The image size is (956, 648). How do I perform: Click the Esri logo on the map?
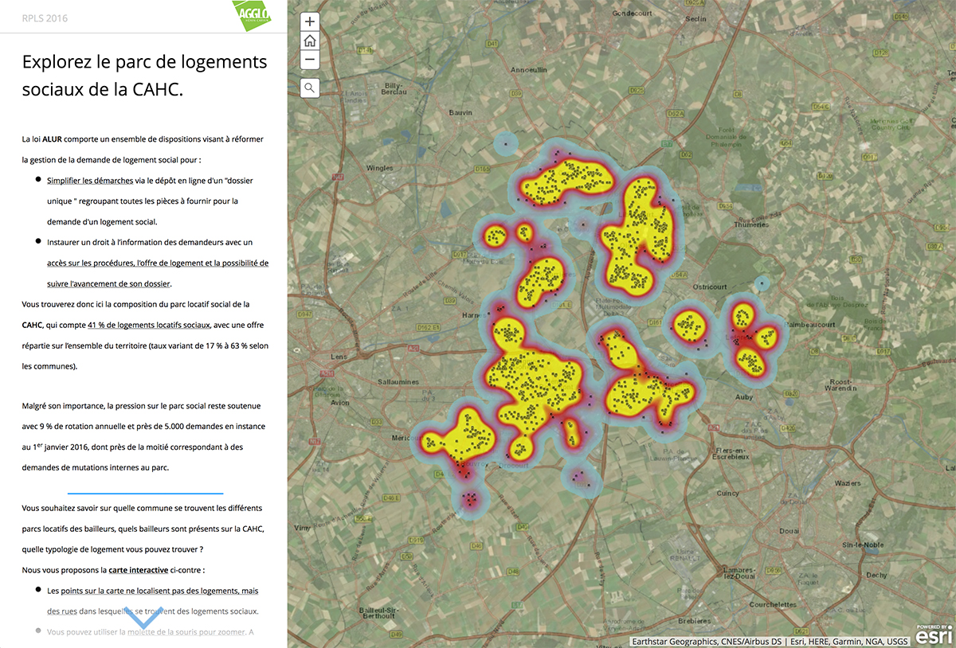tap(933, 634)
